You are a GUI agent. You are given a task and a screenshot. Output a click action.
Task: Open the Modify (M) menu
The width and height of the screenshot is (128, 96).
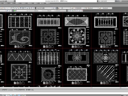pyautogui.click(x=30, y=3)
